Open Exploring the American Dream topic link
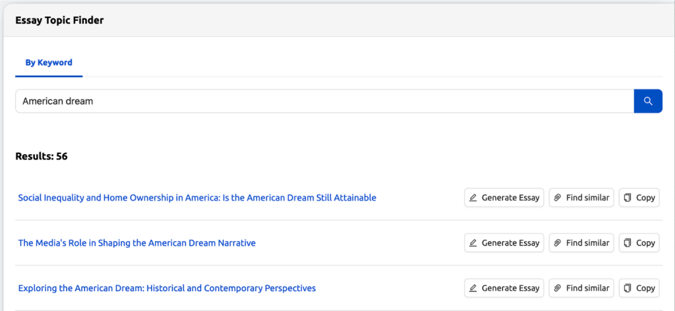This screenshot has width=675, height=311. click(167, 288)
